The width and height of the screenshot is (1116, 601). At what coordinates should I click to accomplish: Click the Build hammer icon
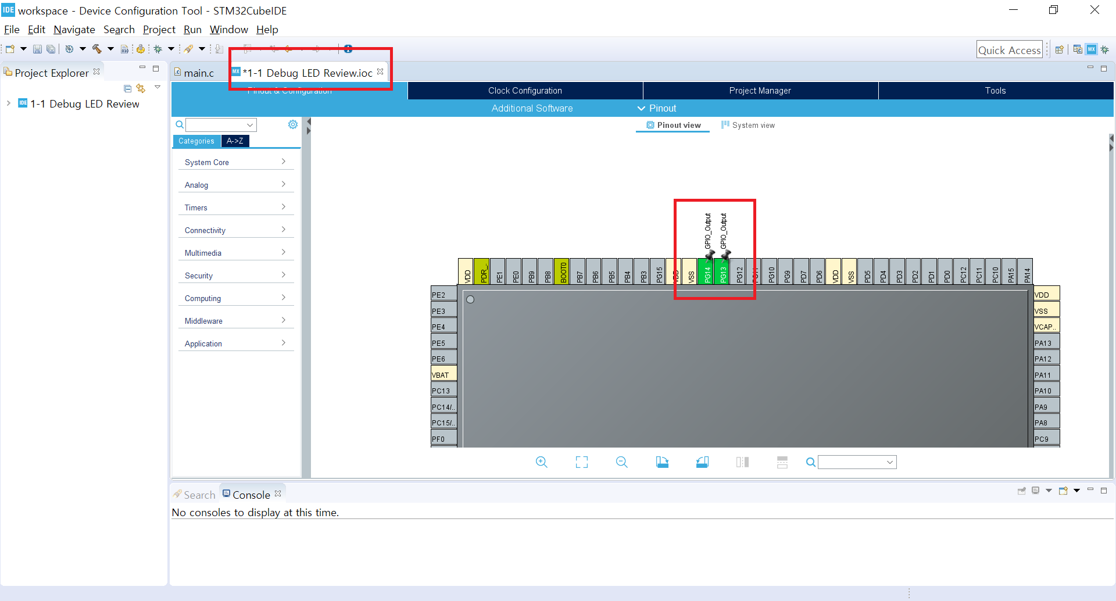tap(96, 49)
